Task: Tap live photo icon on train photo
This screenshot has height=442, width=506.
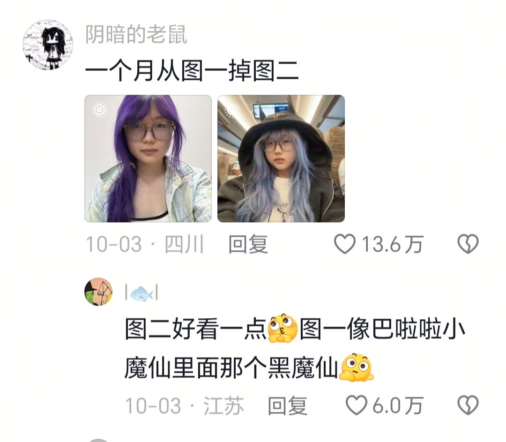Action: click(x=232, y=110)
